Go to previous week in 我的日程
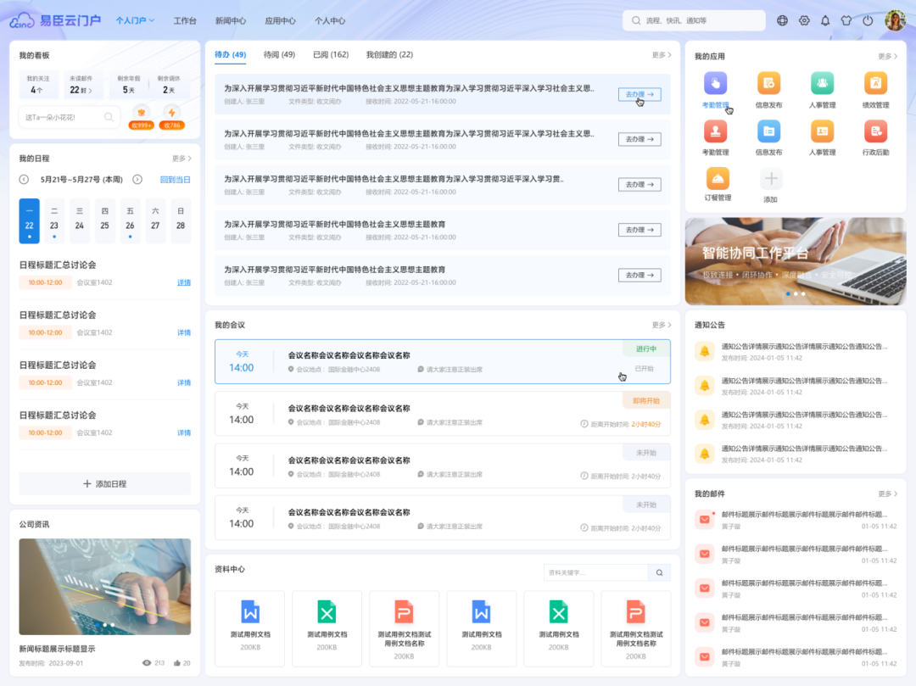The height and width of the screenshot is (686, 916). [x=24, y=179]
